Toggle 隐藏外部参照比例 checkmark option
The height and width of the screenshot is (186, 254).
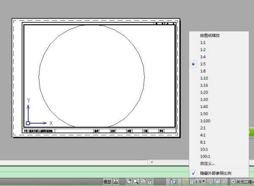coord(219,173)
